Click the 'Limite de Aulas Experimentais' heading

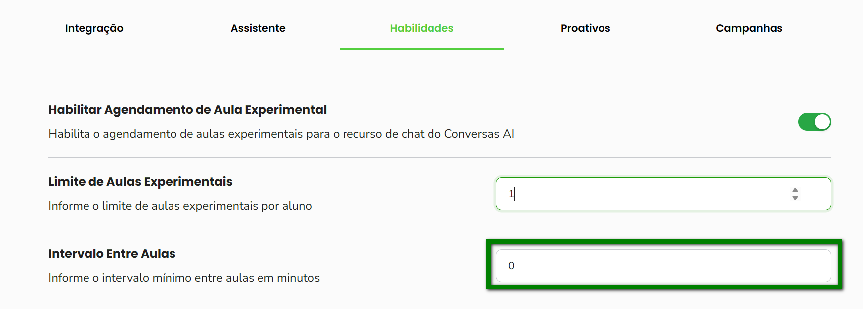pyautogui.click(x=140, y=182)
